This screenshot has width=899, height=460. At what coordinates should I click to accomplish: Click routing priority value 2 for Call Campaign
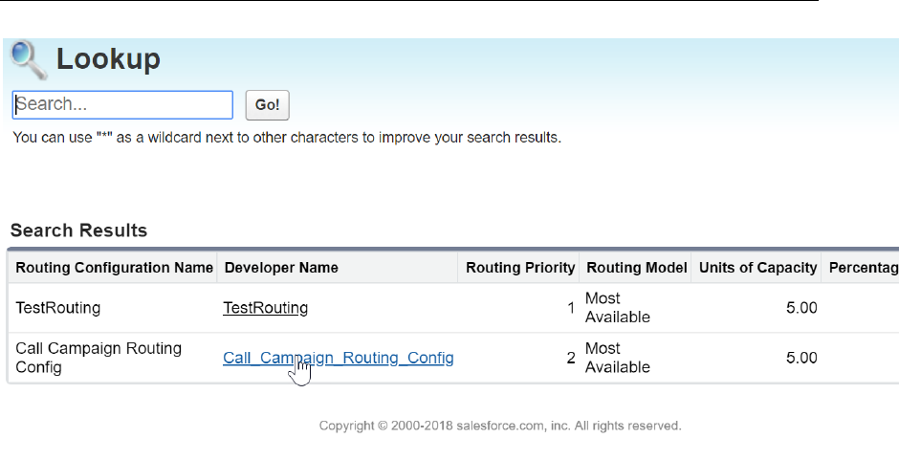click(570, 358)
